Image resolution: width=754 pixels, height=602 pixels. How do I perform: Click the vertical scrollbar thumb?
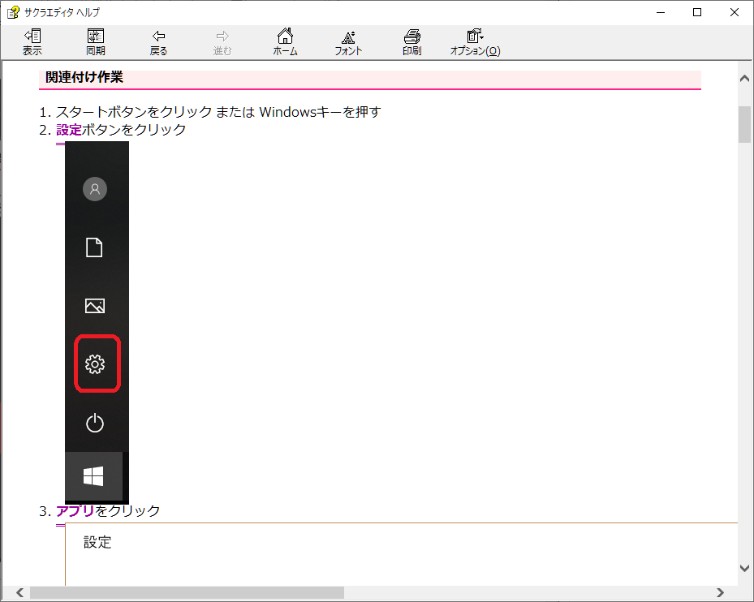[744, 124]
